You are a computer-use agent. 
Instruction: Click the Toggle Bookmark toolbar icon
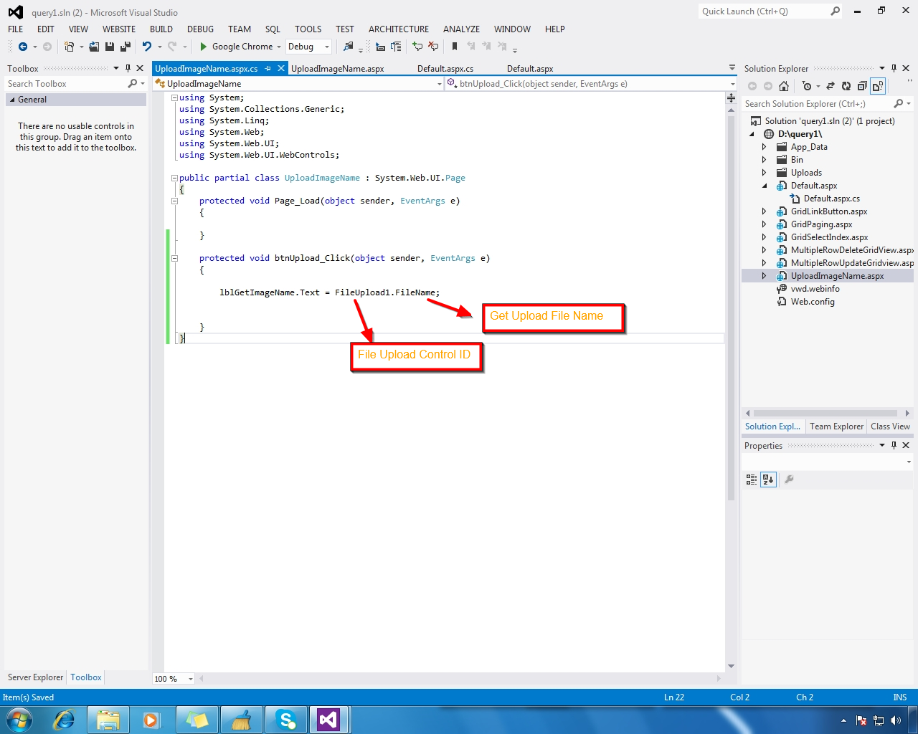[x=455, y=46]
